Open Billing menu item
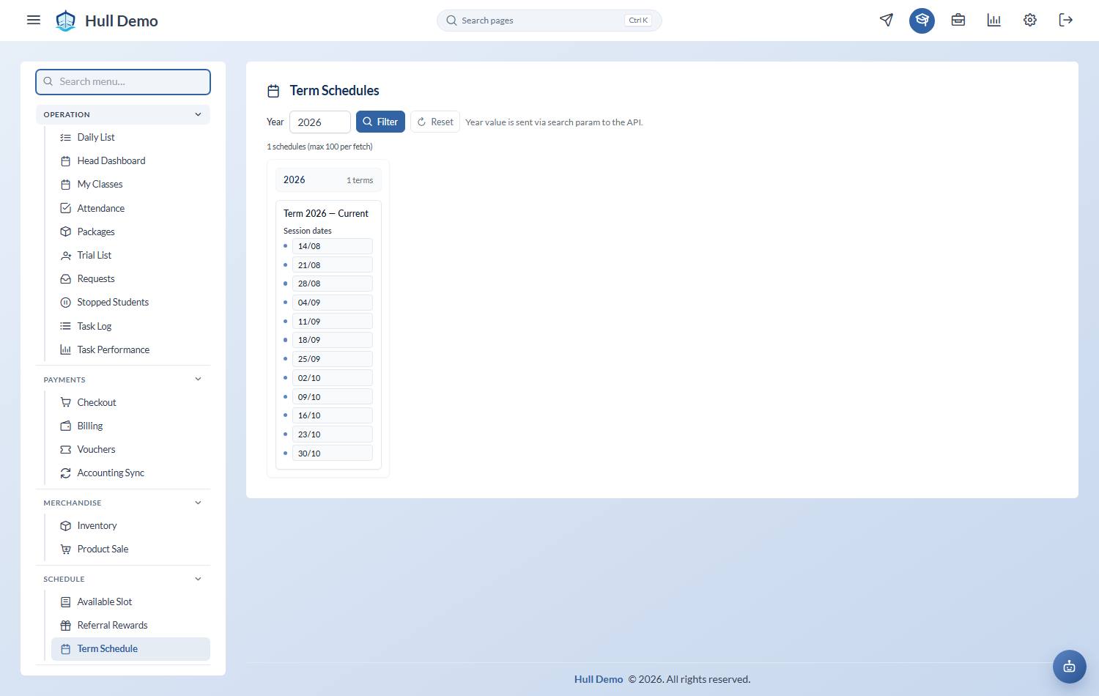Screen dimensions: 1099x696 pos(130,426)
